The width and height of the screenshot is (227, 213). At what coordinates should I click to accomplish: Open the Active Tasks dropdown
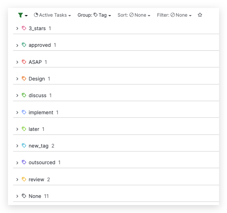coord(52,15)
